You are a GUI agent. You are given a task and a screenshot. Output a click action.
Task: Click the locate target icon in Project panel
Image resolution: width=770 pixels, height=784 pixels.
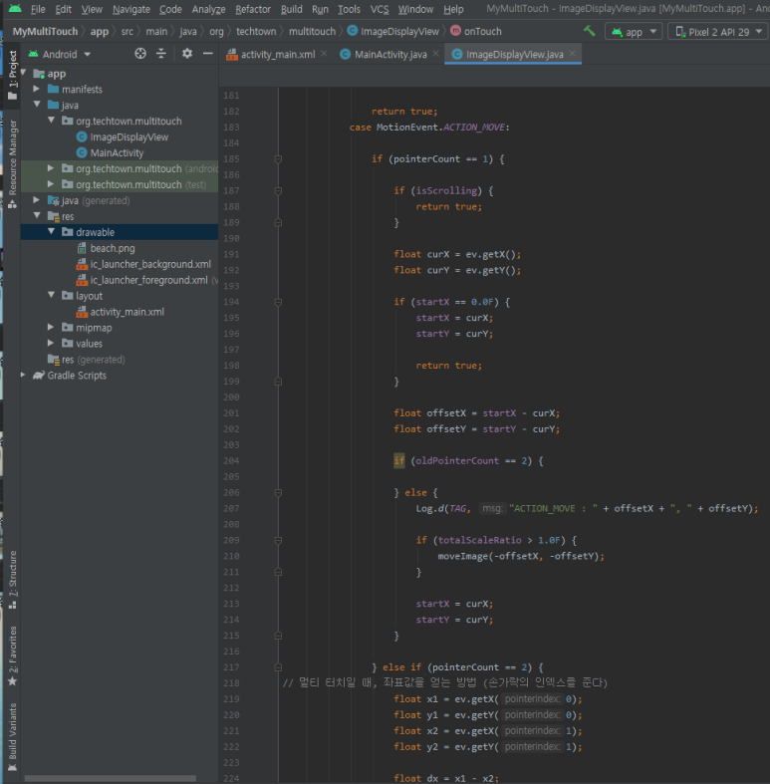pyautogui.click(x=140, y=54)
